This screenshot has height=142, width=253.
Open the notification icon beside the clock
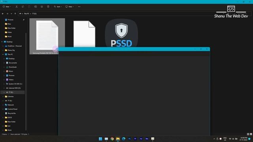click(x=249, y=139)
